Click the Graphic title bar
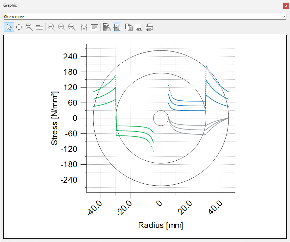Image resolution: width=290 pixels, height=242 pixels. 132,5
